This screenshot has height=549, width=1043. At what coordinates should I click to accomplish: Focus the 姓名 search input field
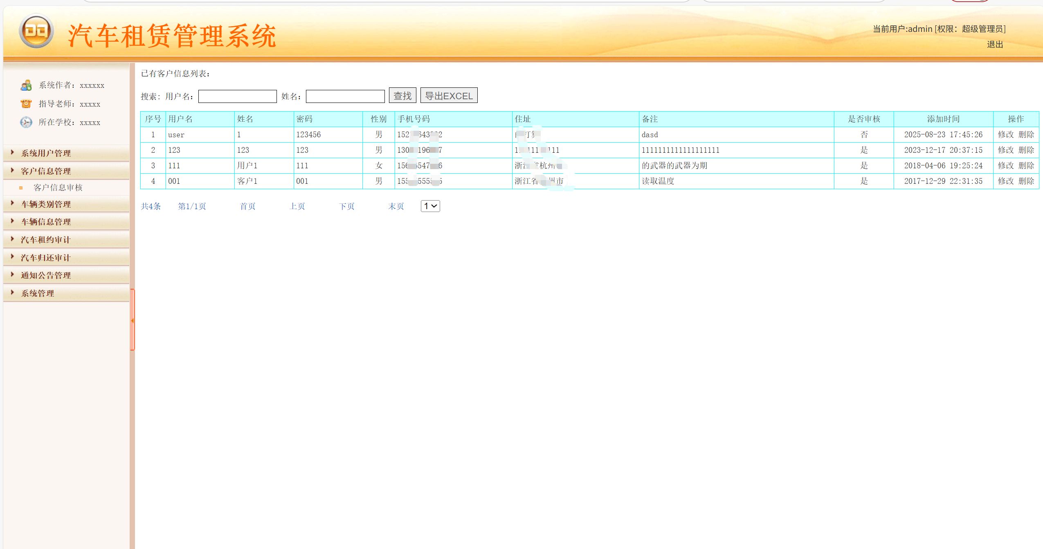[345, 96]
